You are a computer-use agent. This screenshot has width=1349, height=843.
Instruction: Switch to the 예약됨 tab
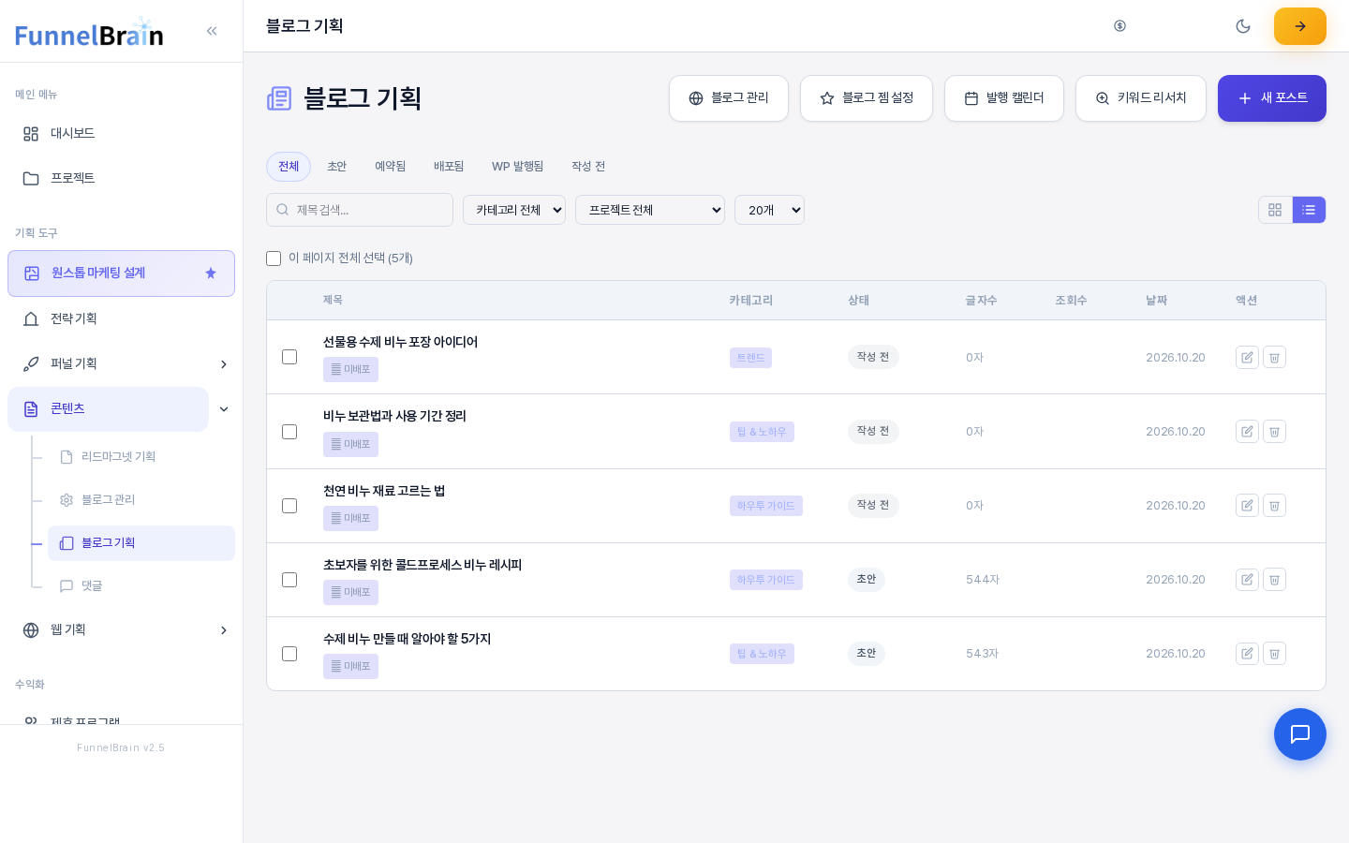(391, 167)
